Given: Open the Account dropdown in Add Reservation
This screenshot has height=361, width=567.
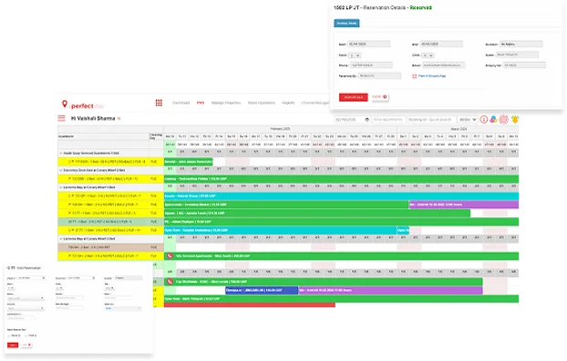Looking at the screenshot, I should (x=26, y=308).
